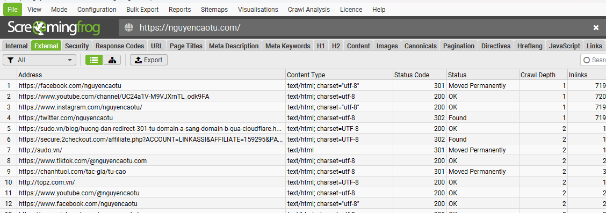Click the Screaming Frog logo

point(54,27)
